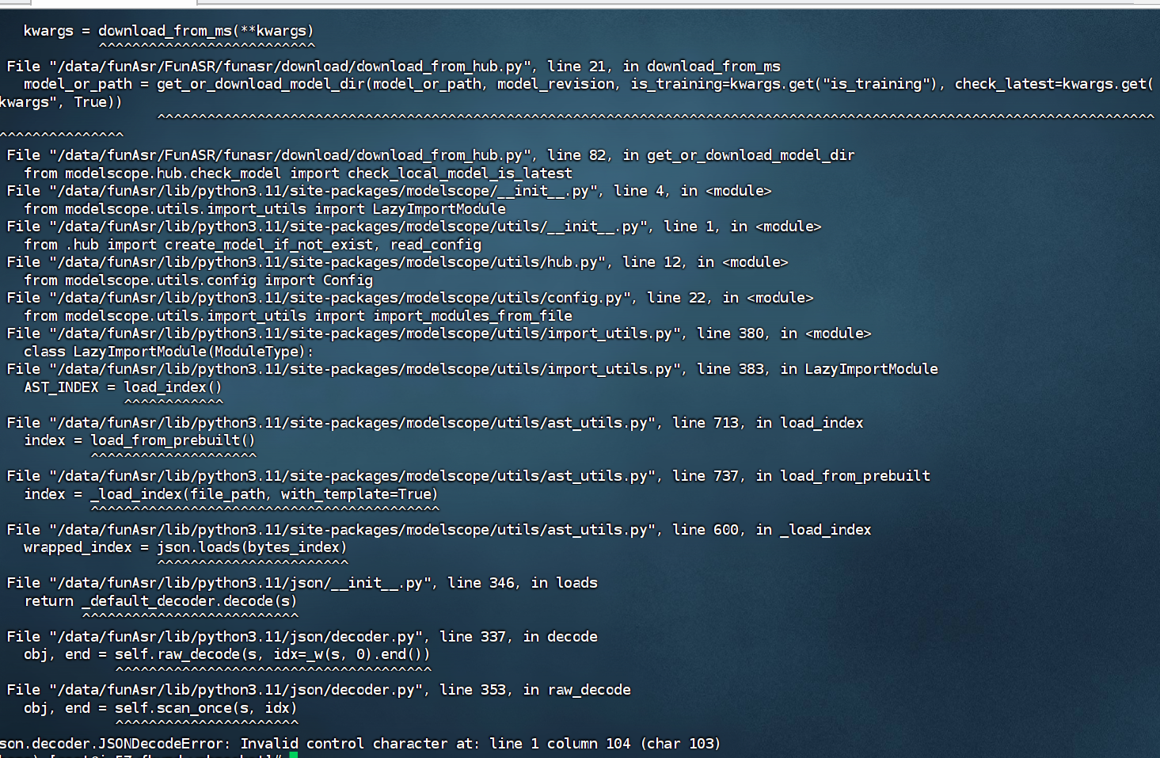
Task: Click the 'class LazyImportModule(ModuleType):' code line
Action: click(169, 352)
